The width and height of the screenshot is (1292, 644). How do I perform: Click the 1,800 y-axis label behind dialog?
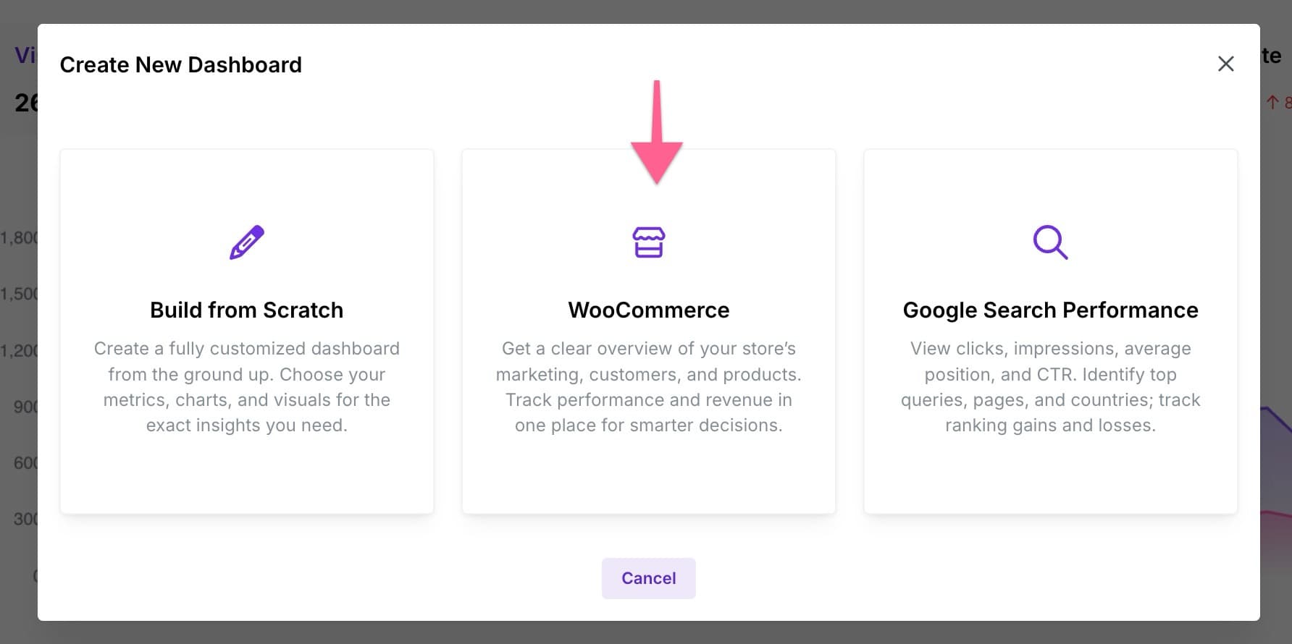tap(19, 237)
